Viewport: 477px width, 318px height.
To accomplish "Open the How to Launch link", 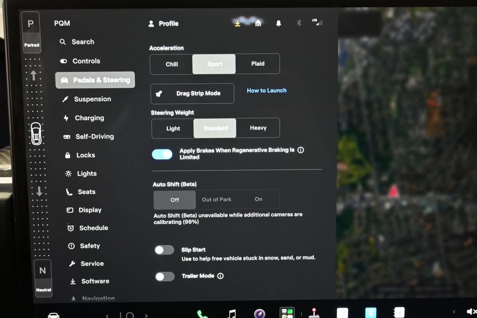I will pos(266,90).
